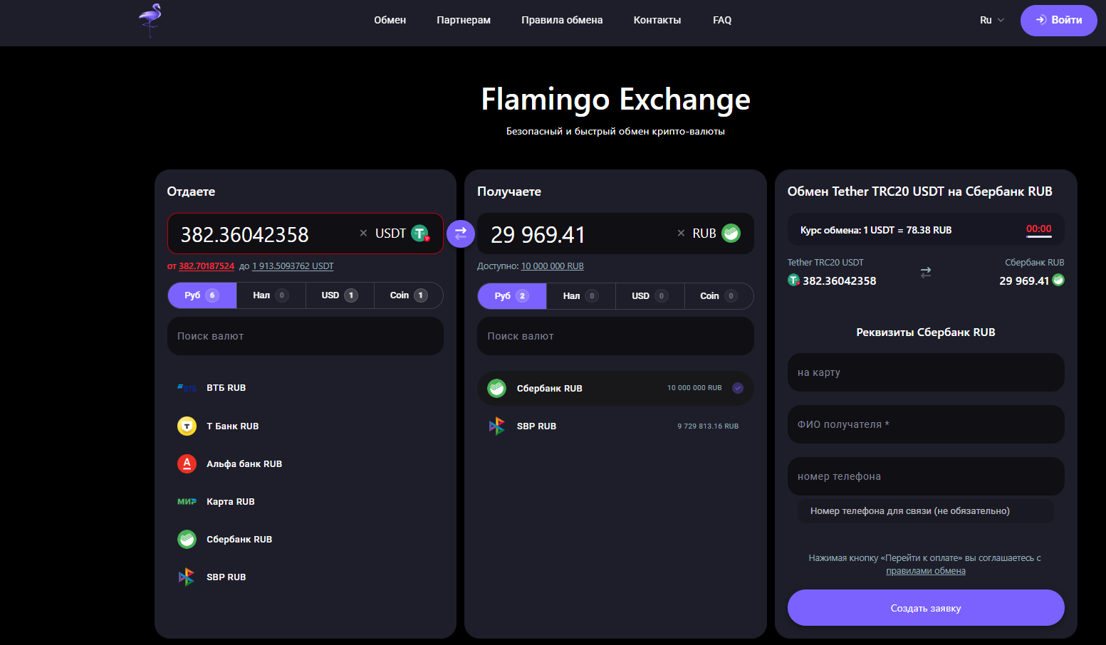The width and height of the screenshot is (1106, 645).
Task: Open the Правила обмена menu item
Action: pyautogui.click(x=562, y=20)
